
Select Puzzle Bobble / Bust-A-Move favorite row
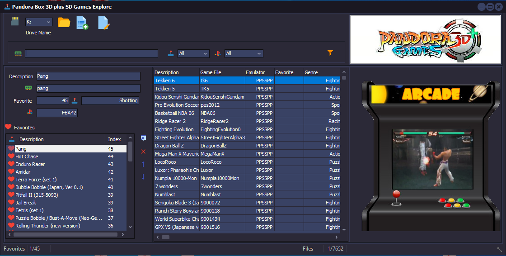coord(67,218)
